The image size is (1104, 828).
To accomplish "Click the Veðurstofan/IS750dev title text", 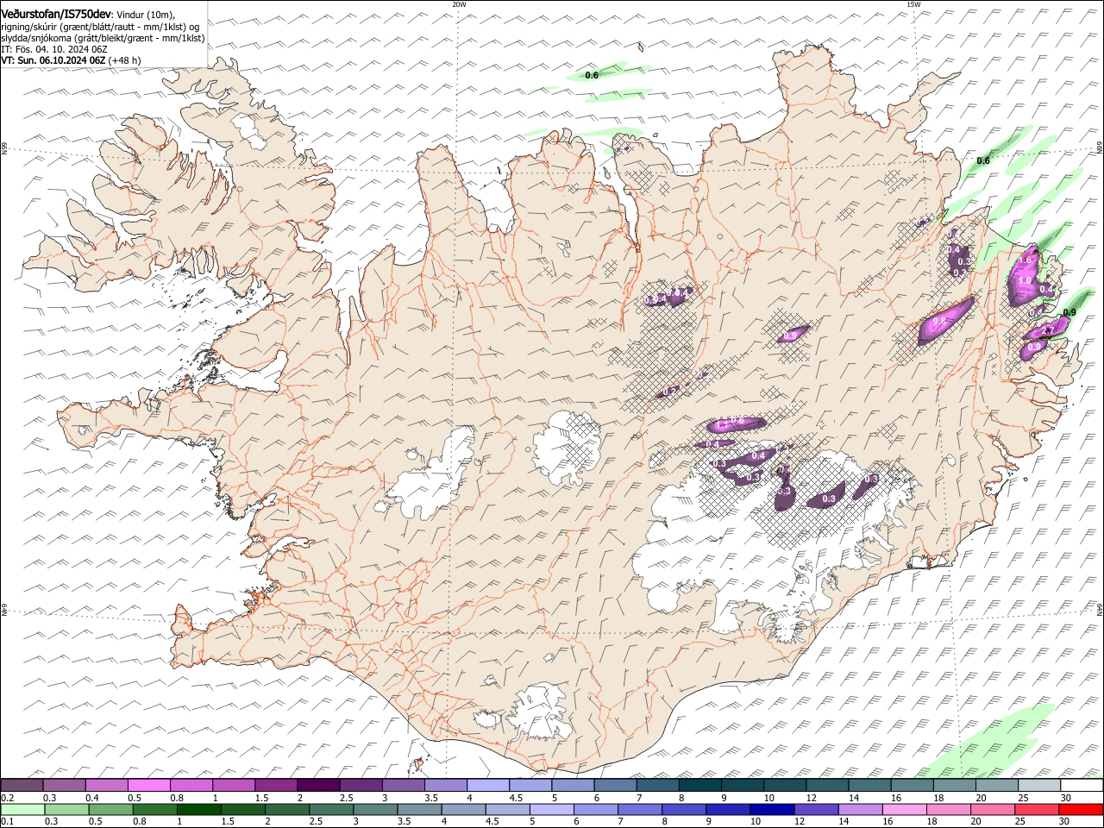I will pyautogui.click(x=56, y=14).
